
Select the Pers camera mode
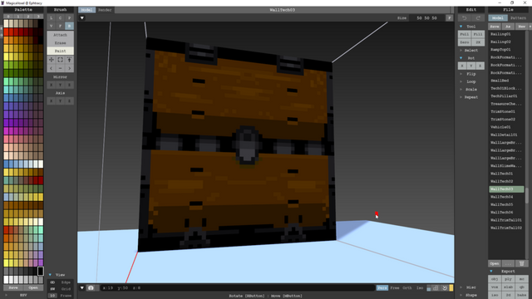point(382,288)
